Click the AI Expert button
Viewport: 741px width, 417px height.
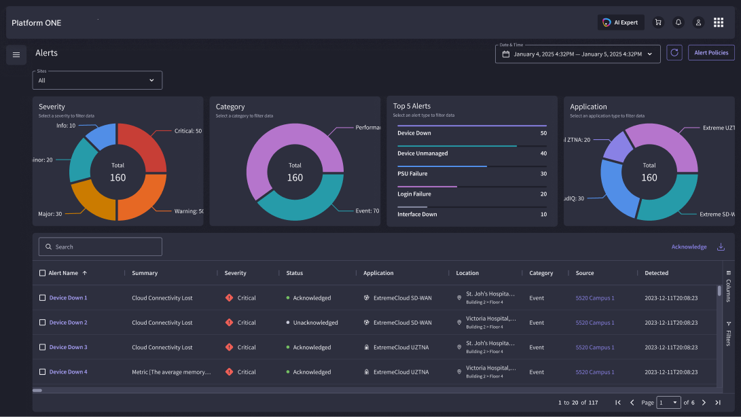point(621,22)
